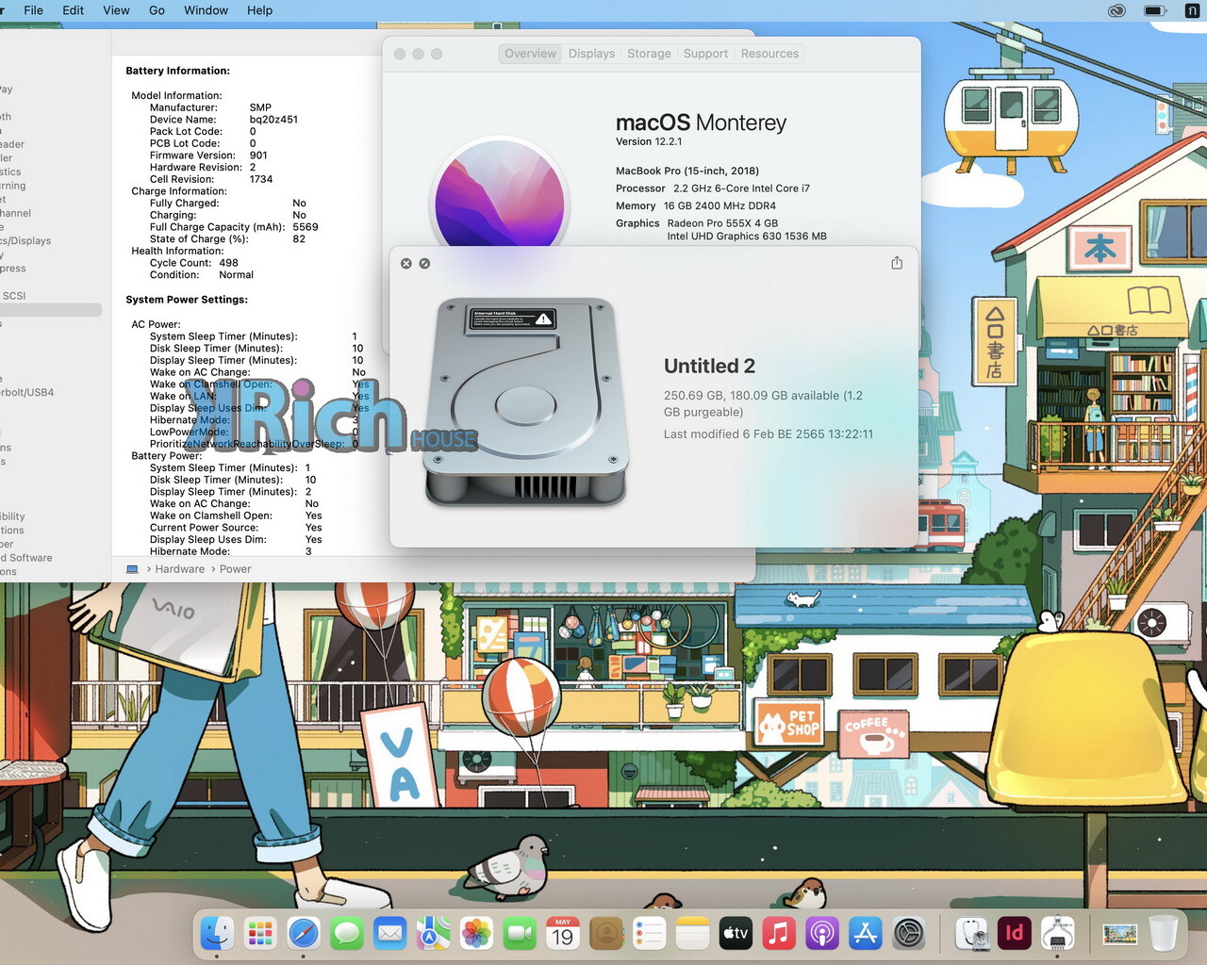The image size is (1207, 965).
Task: Click Cell Revision value 1734
Action: [261, 179]
